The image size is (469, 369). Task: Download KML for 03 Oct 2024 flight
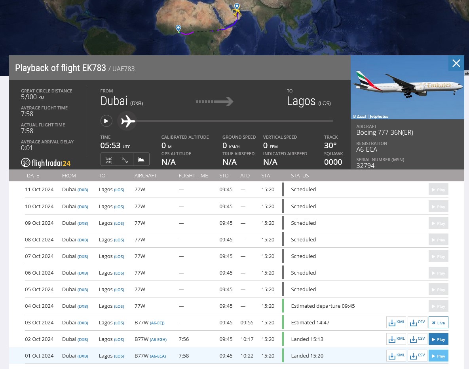pyautogui.click(x=396, y=323)
